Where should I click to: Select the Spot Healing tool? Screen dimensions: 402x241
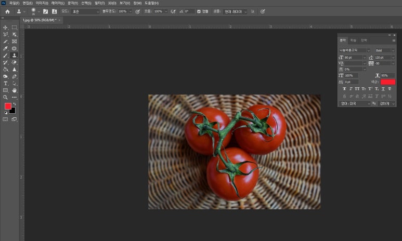pyautogui.click(x=15, y=48)
